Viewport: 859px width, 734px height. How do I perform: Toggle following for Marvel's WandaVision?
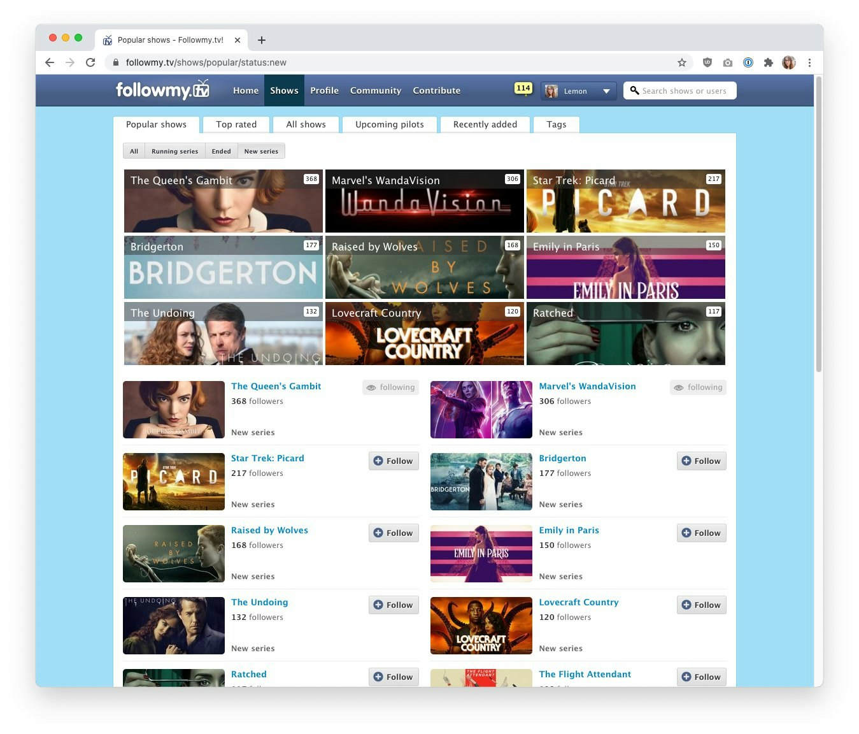click(x=699, y=387)
